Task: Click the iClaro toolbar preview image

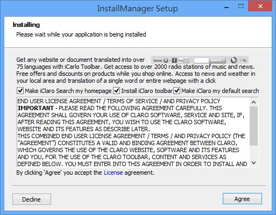Action: pyautogui.click(x=200, y=60)
